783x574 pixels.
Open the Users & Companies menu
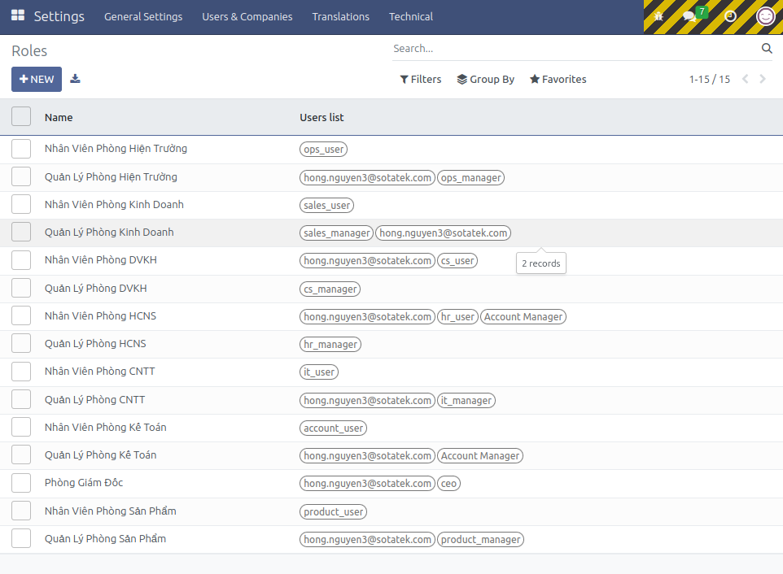tap(247, 16)
